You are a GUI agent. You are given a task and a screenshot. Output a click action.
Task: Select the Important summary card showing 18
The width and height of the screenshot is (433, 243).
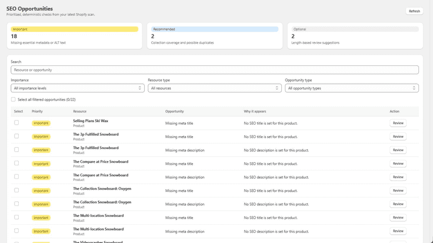click(x=75, y=36)
